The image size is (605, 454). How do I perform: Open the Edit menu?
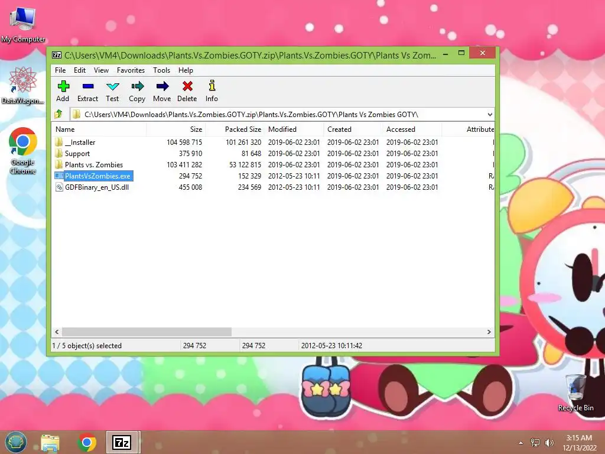pos(80,70)
